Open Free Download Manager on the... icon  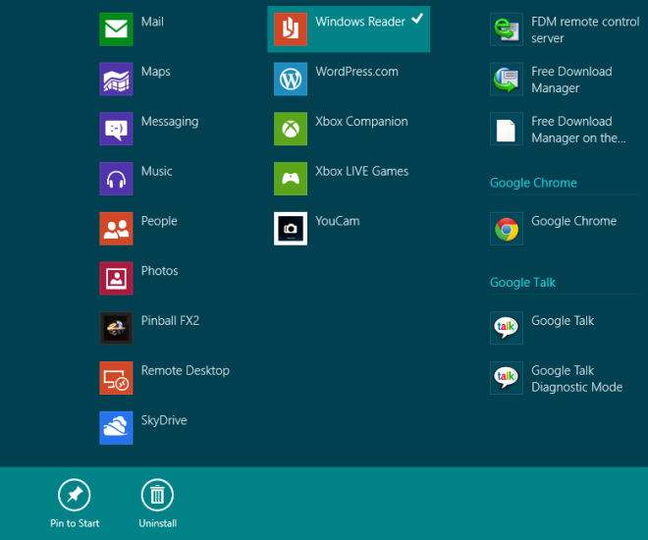507,129
